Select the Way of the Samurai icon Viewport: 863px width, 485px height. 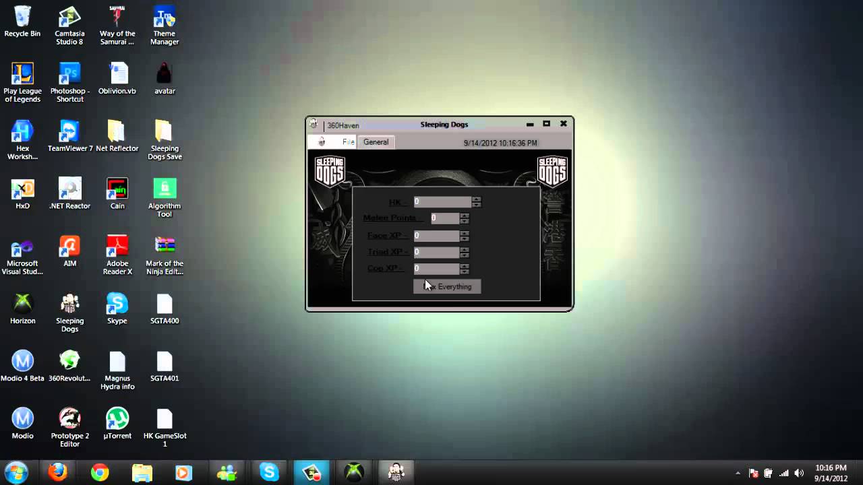[117, 26]
